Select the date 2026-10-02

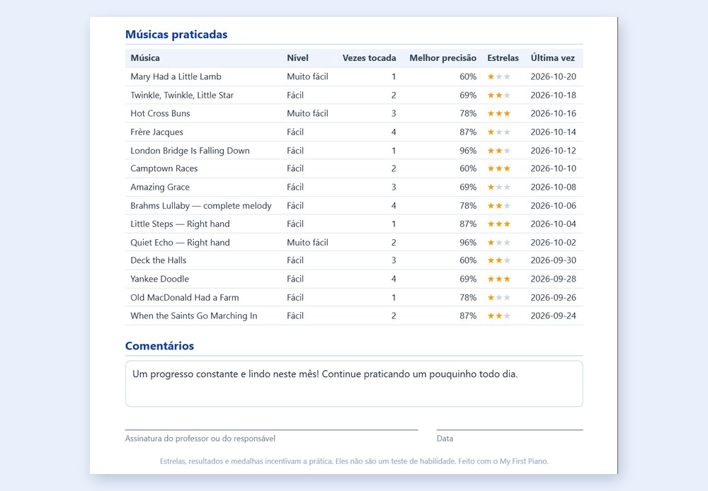click(553, 243)
